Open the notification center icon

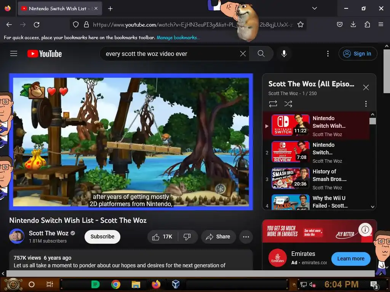point(374,285)
